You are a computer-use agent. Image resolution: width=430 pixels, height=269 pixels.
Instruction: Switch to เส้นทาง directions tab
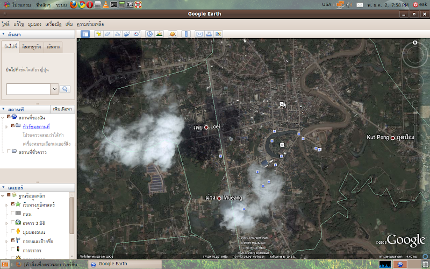click(53, 47)
